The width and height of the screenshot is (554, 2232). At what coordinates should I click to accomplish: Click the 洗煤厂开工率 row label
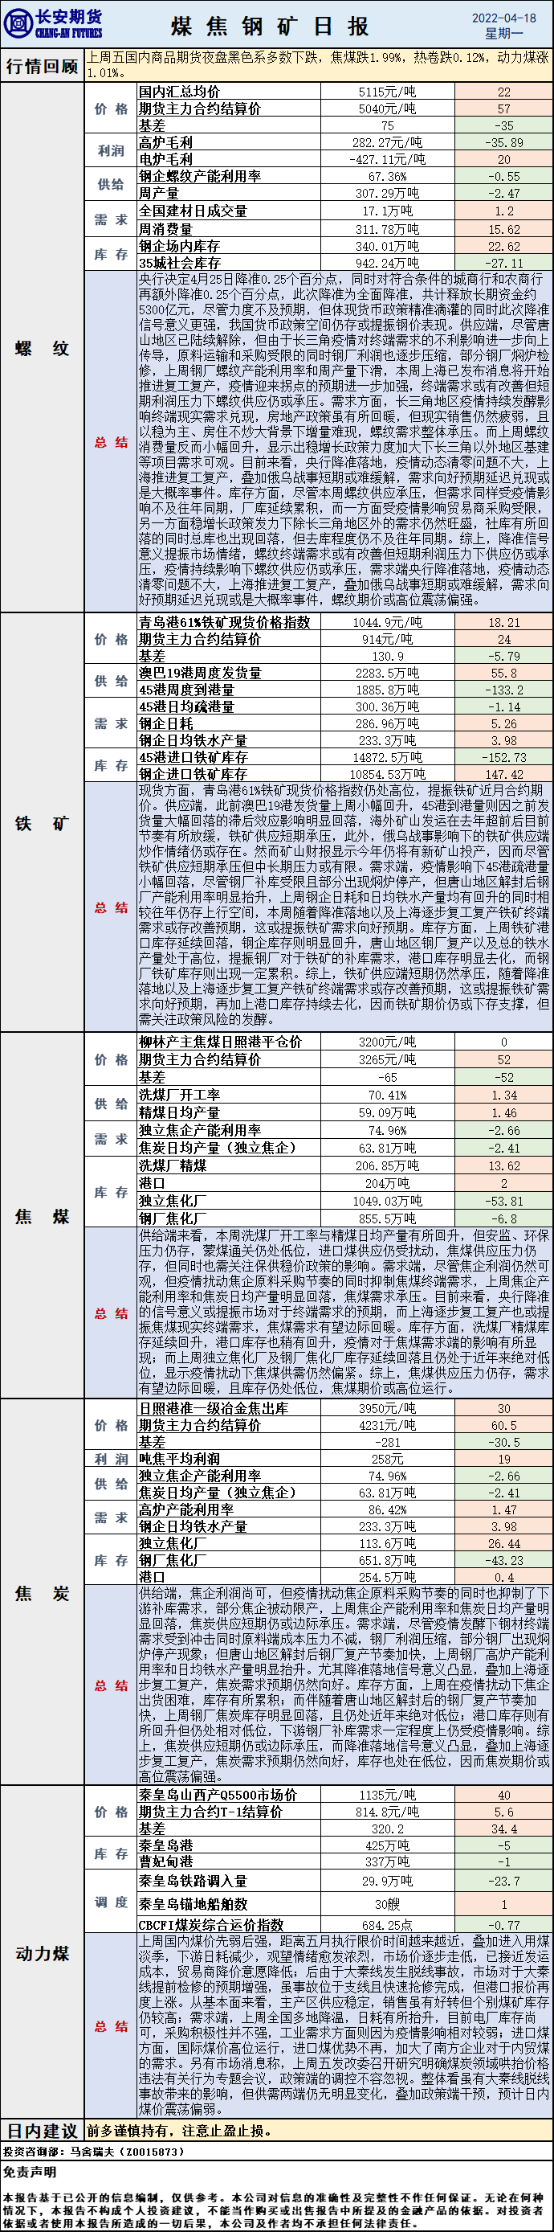coord(179,1096)
